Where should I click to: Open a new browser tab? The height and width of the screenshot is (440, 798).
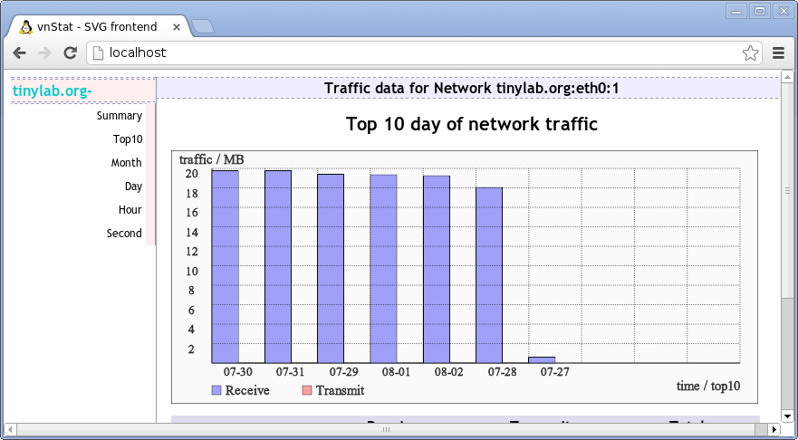(203, 27)
